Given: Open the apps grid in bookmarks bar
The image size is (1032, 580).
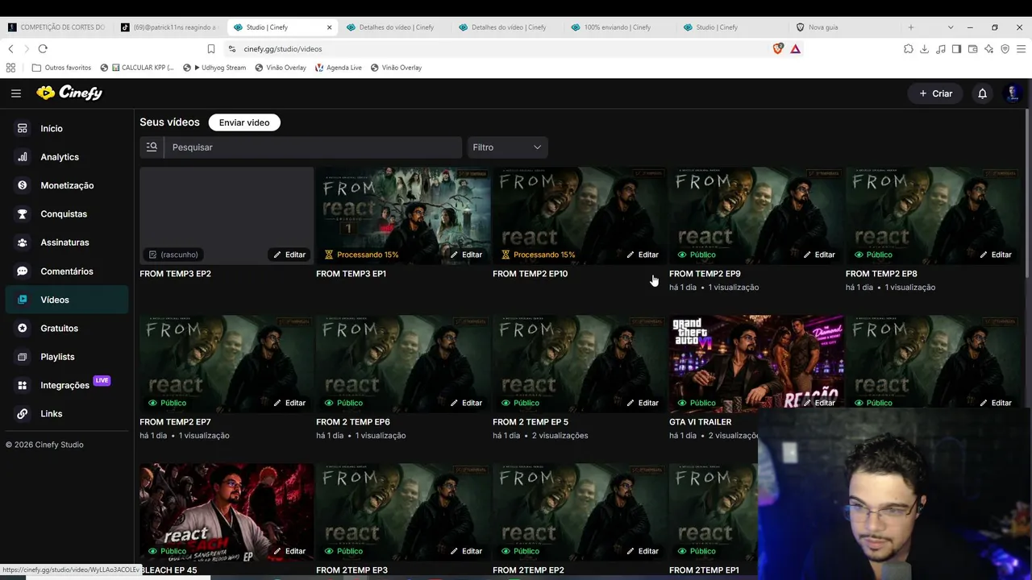Looking at the screenshot, I should [x=10, y=68].
